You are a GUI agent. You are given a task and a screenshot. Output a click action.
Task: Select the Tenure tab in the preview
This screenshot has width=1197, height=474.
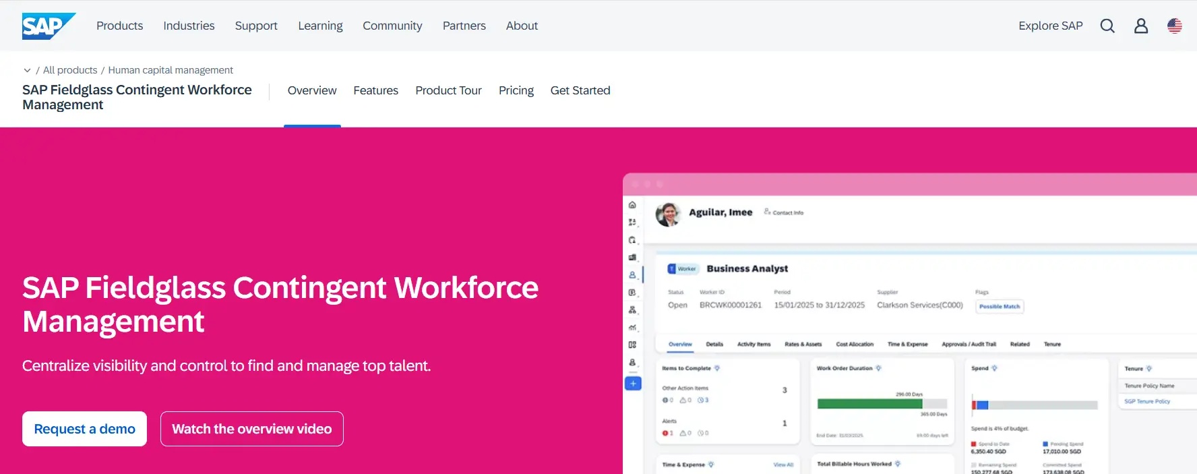point(1052,344)
